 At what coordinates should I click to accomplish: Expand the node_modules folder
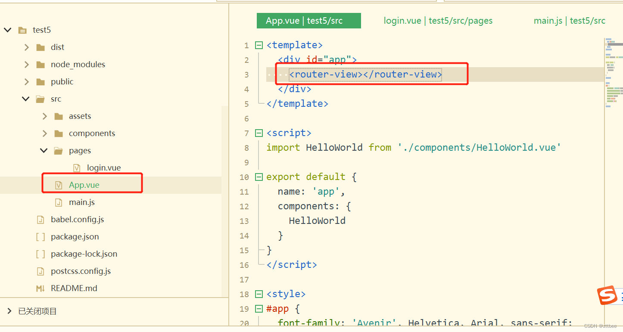(26, 64)
